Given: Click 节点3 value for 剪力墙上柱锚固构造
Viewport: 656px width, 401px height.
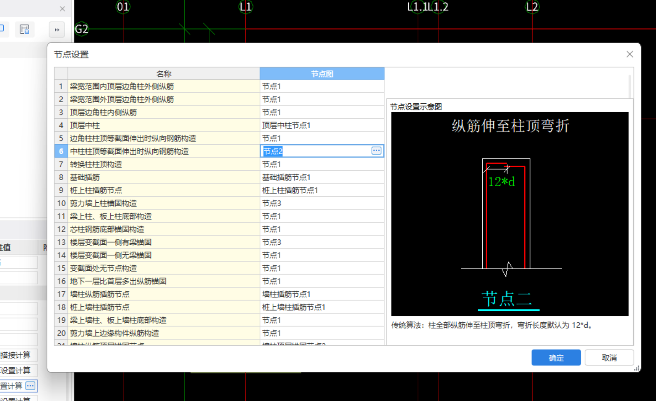Looking at the screenshot, I should [x=322, y=203].
